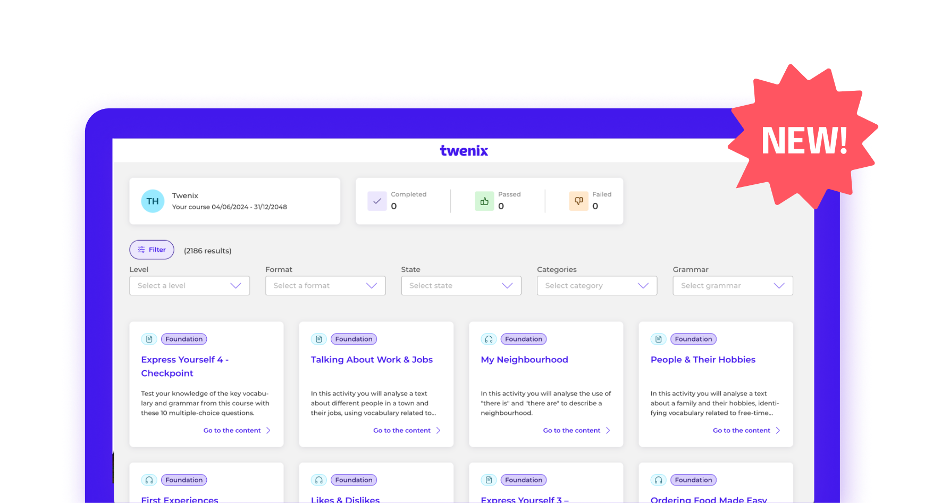Click the document icon on People & Their Hobbies card
This screenshot has height=503, width=933.
(x=659, y=339)
